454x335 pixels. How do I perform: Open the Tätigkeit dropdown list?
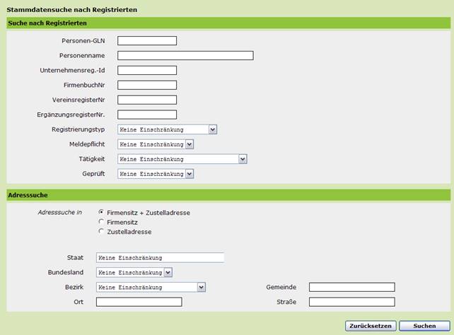pos(182,159)
